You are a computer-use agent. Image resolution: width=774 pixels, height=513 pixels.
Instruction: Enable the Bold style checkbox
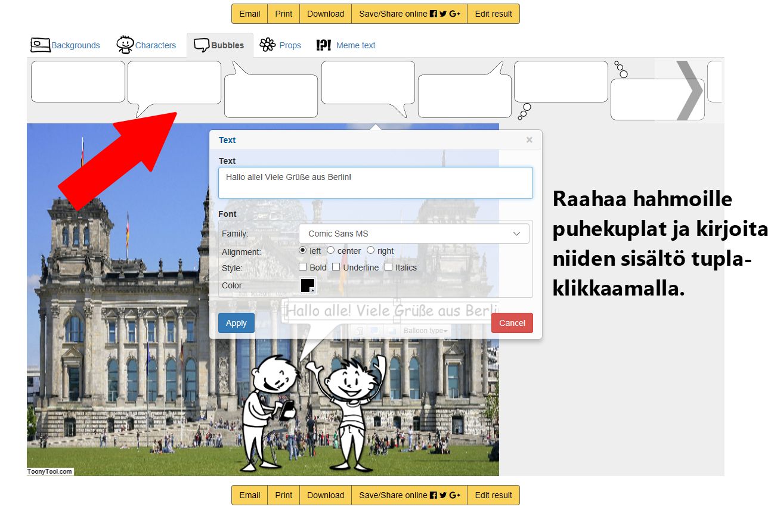[x=303, y=267]
